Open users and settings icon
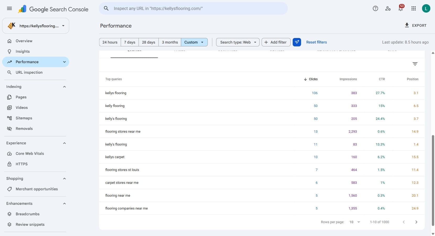435x236 pixels. click(388, 8)
